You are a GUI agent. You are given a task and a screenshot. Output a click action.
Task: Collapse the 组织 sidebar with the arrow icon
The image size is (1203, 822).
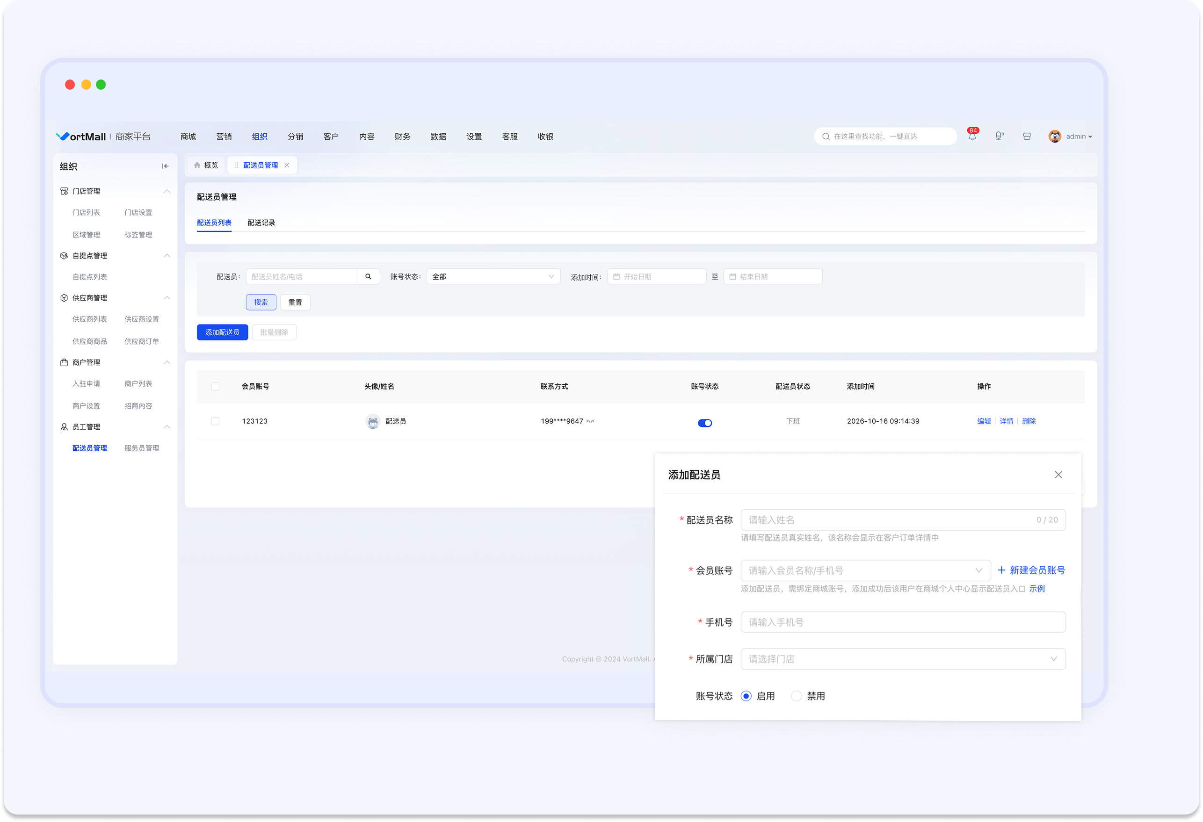(165, 166)
